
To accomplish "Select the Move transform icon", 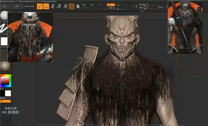I will point(53,6).
